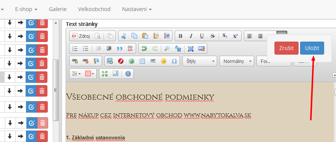Paste from clipboard icon
This screenshot has width=336, height=142.
click(145, 36)
